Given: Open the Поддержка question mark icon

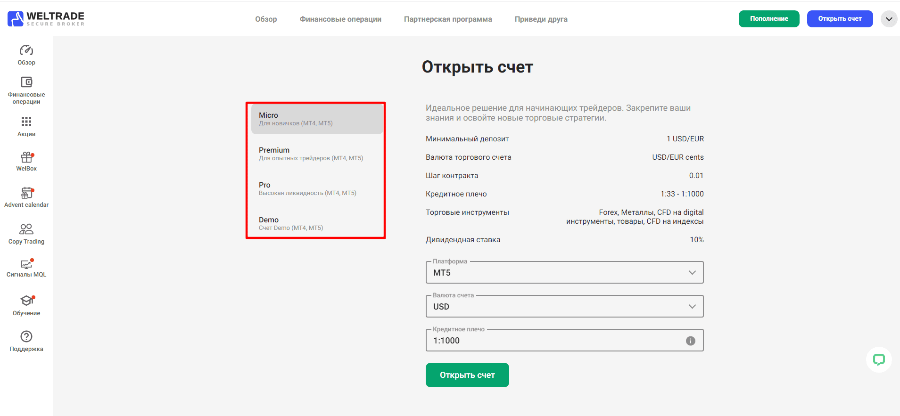Looking at the screenshot, I should 26,336.
